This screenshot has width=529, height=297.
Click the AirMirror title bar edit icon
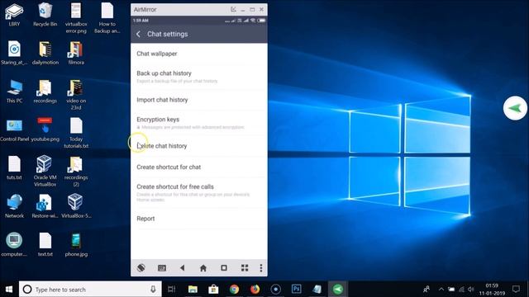coord(233,9)
